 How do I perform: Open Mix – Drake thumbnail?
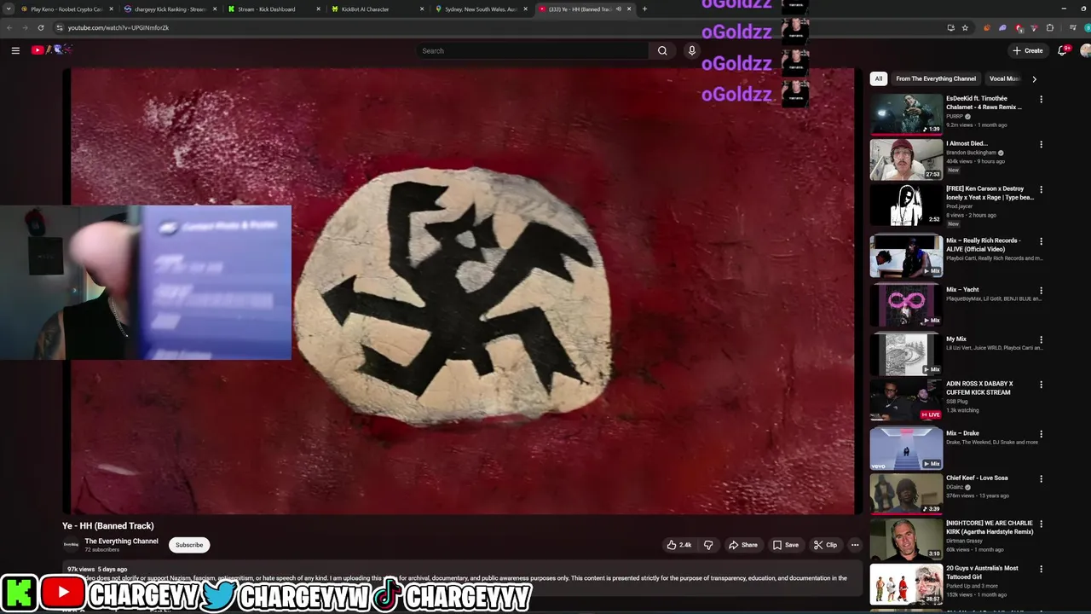pos(906,449)
